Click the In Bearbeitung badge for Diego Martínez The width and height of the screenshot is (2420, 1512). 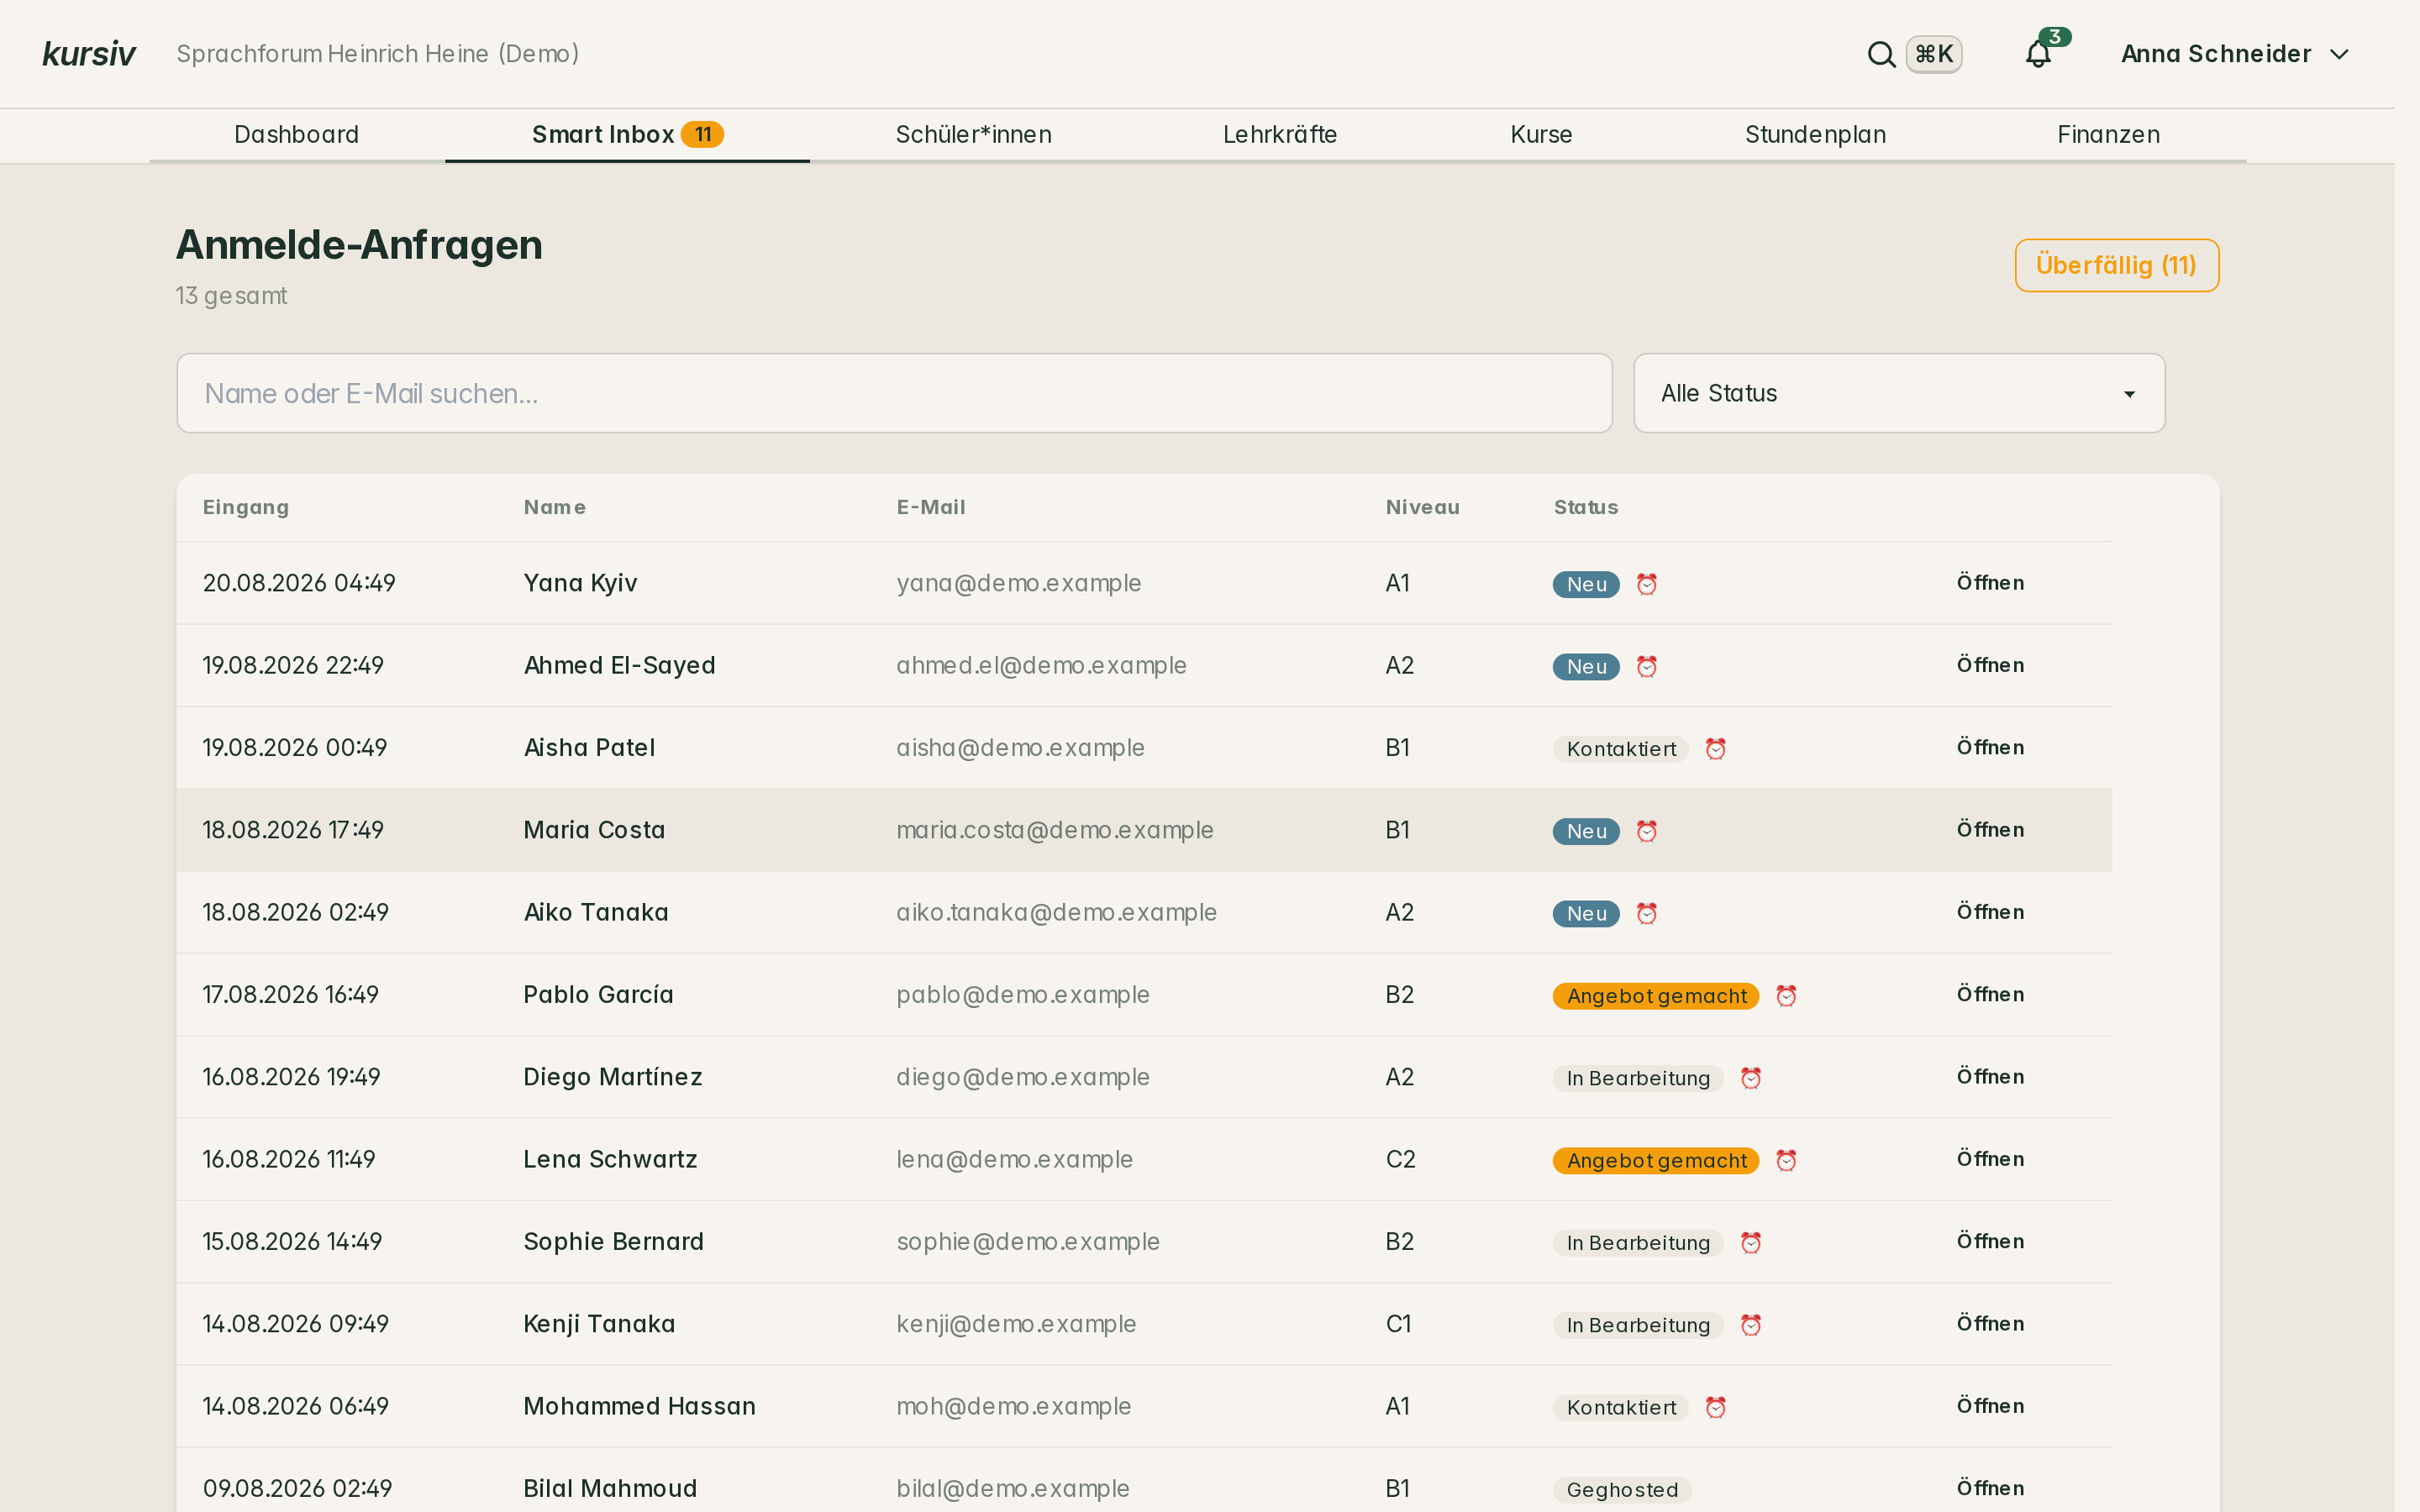[x=1638, y=1078]
